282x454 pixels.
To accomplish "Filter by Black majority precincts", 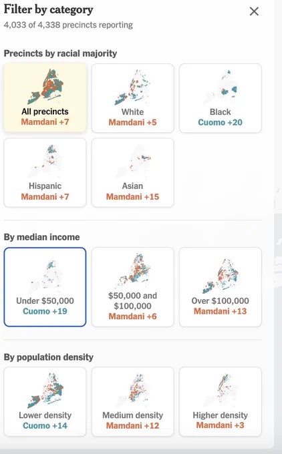I will 221,98.
